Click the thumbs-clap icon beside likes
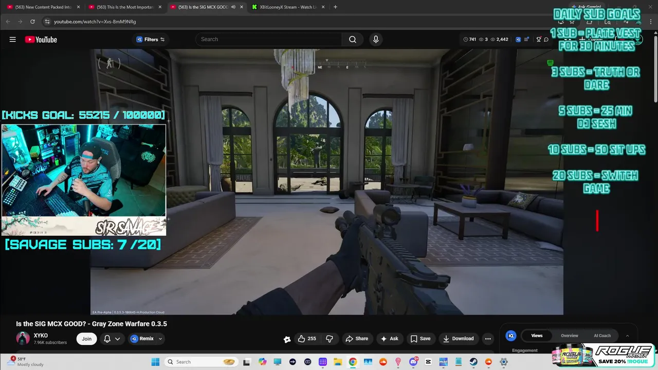Viewport: 658px width, 370px height. [x=287, y=339]
